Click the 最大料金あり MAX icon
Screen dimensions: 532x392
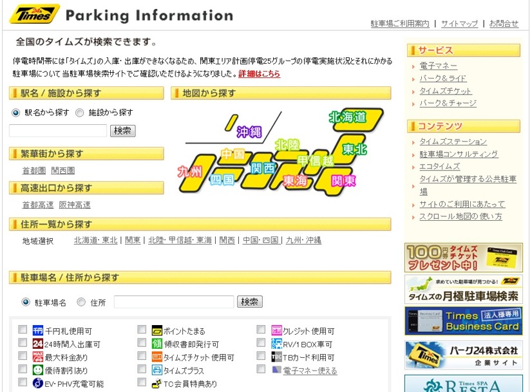pyautogui.click(x=37, y=357)
